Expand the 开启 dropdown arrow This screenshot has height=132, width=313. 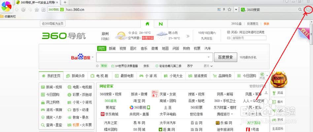point(267,76)
